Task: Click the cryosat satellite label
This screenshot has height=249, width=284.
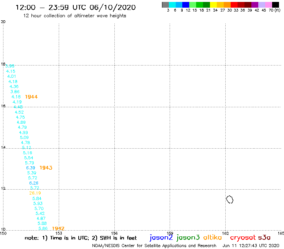Action: [x=243, y=238]
